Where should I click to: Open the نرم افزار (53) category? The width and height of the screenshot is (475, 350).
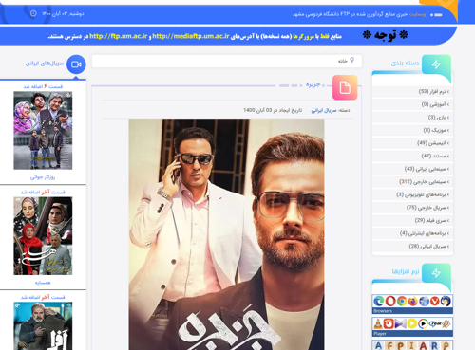[x=412, y=91]
